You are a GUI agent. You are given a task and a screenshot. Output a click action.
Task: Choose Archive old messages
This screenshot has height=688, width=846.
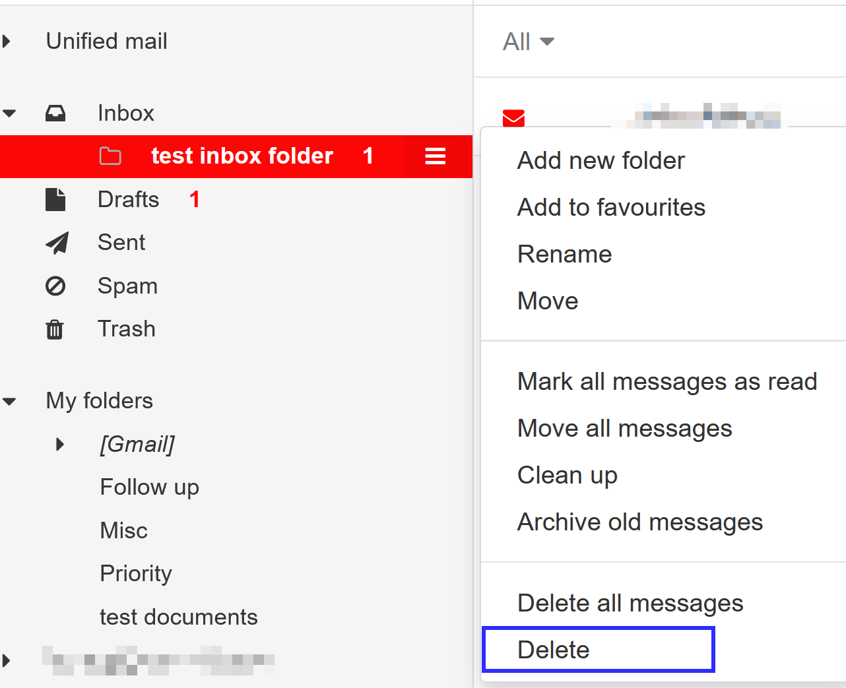click(x=639, y=522)
